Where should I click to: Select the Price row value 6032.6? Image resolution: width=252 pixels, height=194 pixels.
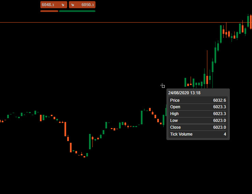pos(220,100)
